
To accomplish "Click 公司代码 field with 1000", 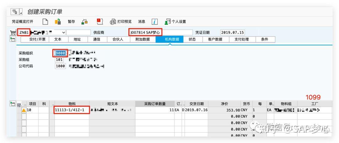I will point(60,66).
